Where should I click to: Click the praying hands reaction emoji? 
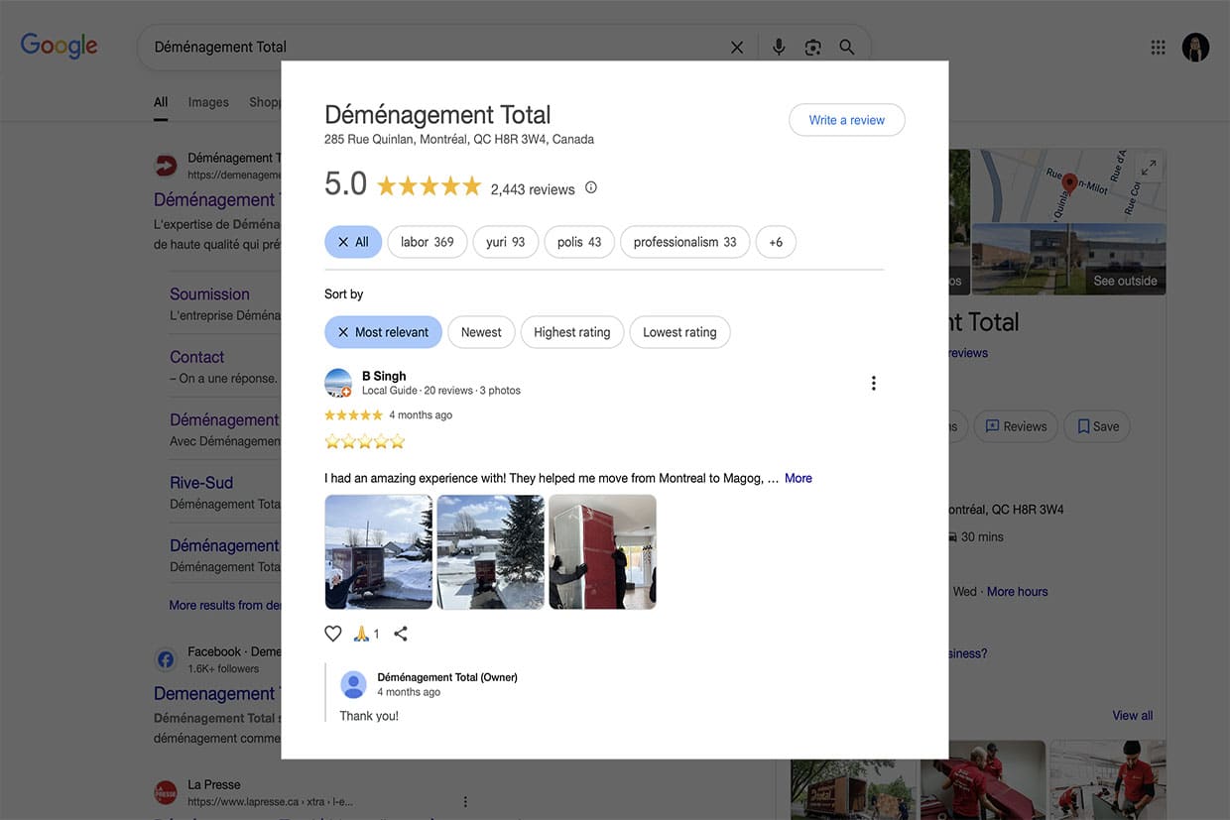click(362, 634)
